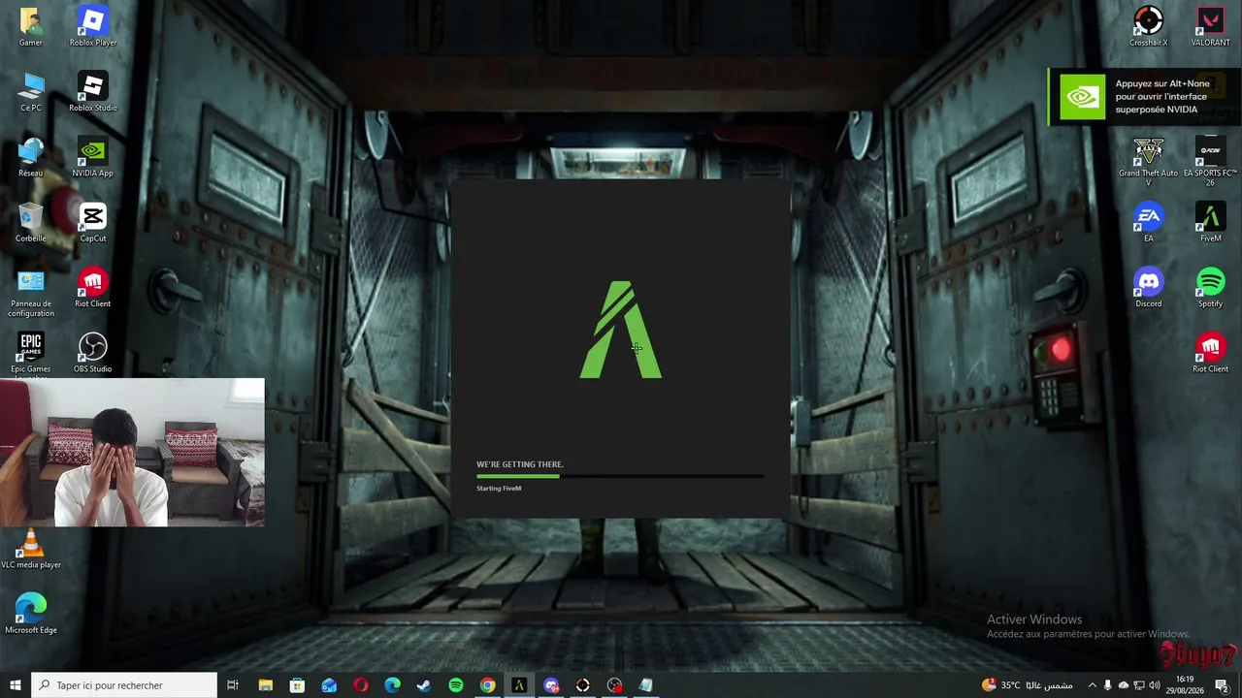This screenshot has width=1242, height=698.
Task: Switch to FiveM taskbar button
Action: [519, 685]
